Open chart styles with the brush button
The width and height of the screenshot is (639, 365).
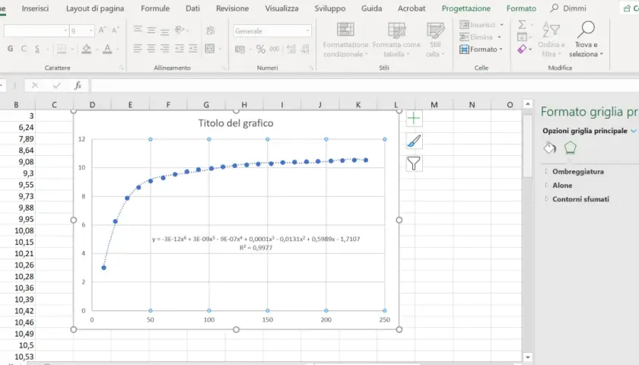coord(414,141)
